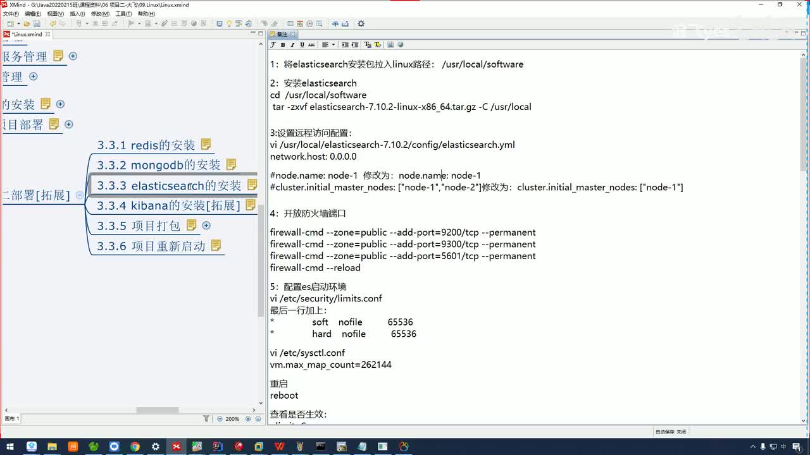Insert image into notes
The width and height of the screenshot is (810, 455).
tap(390, 45)
